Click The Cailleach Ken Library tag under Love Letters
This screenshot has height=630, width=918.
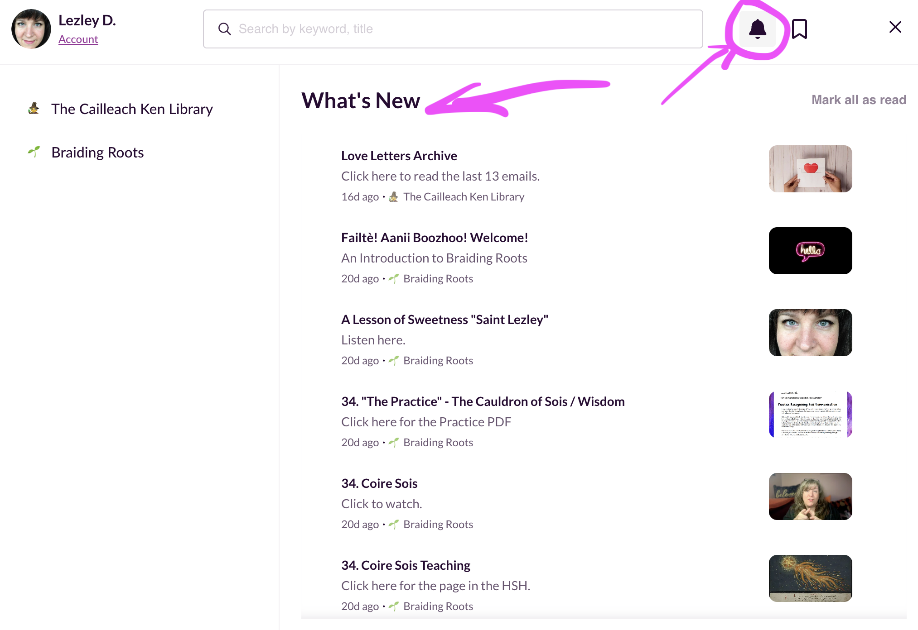click(464, 197)
